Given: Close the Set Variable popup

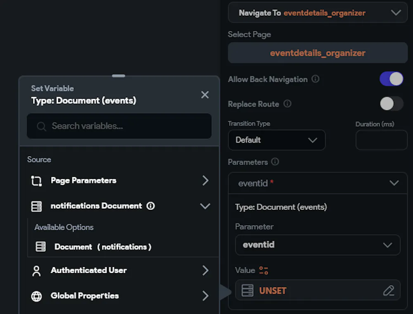Looking at the screenshot, I should 205,95.
